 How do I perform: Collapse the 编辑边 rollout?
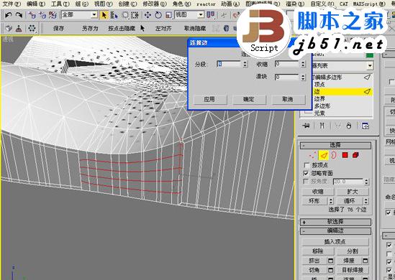(x=335, y=231)
